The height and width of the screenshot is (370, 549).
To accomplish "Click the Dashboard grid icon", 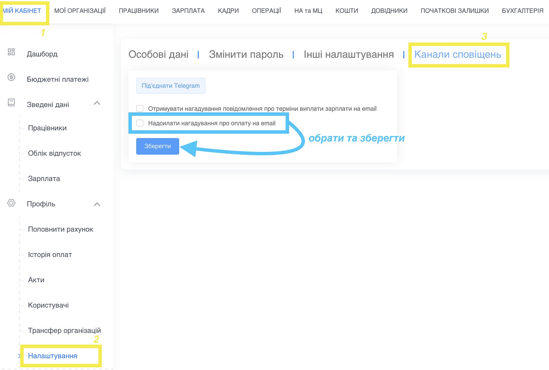I will (11, 52).
